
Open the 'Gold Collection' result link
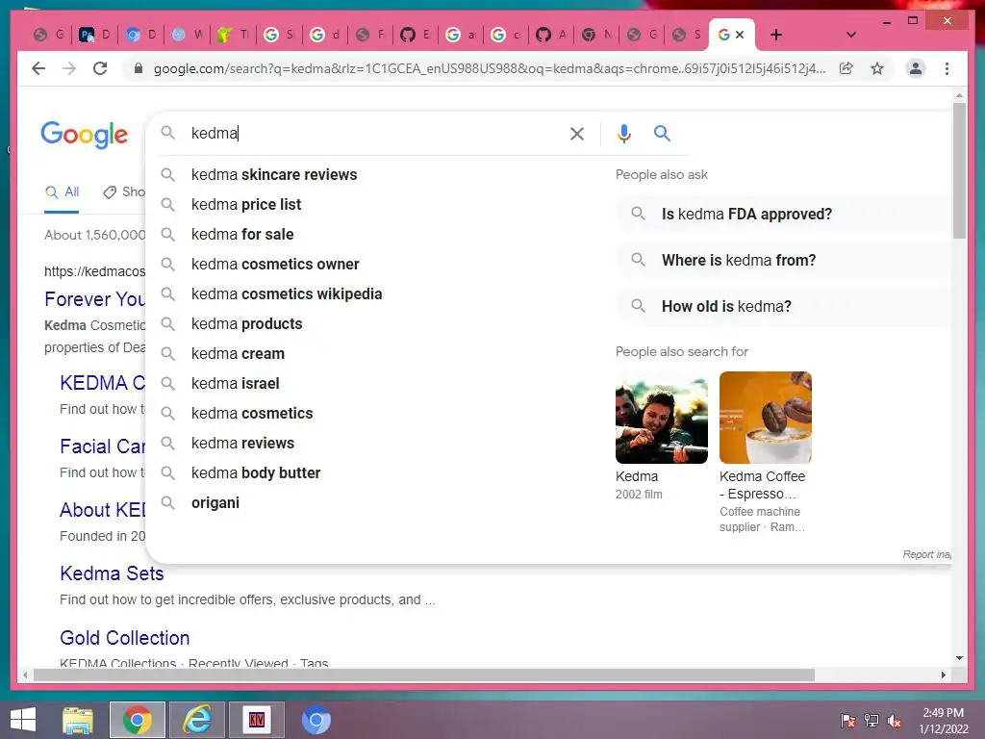tap(124, 638)
